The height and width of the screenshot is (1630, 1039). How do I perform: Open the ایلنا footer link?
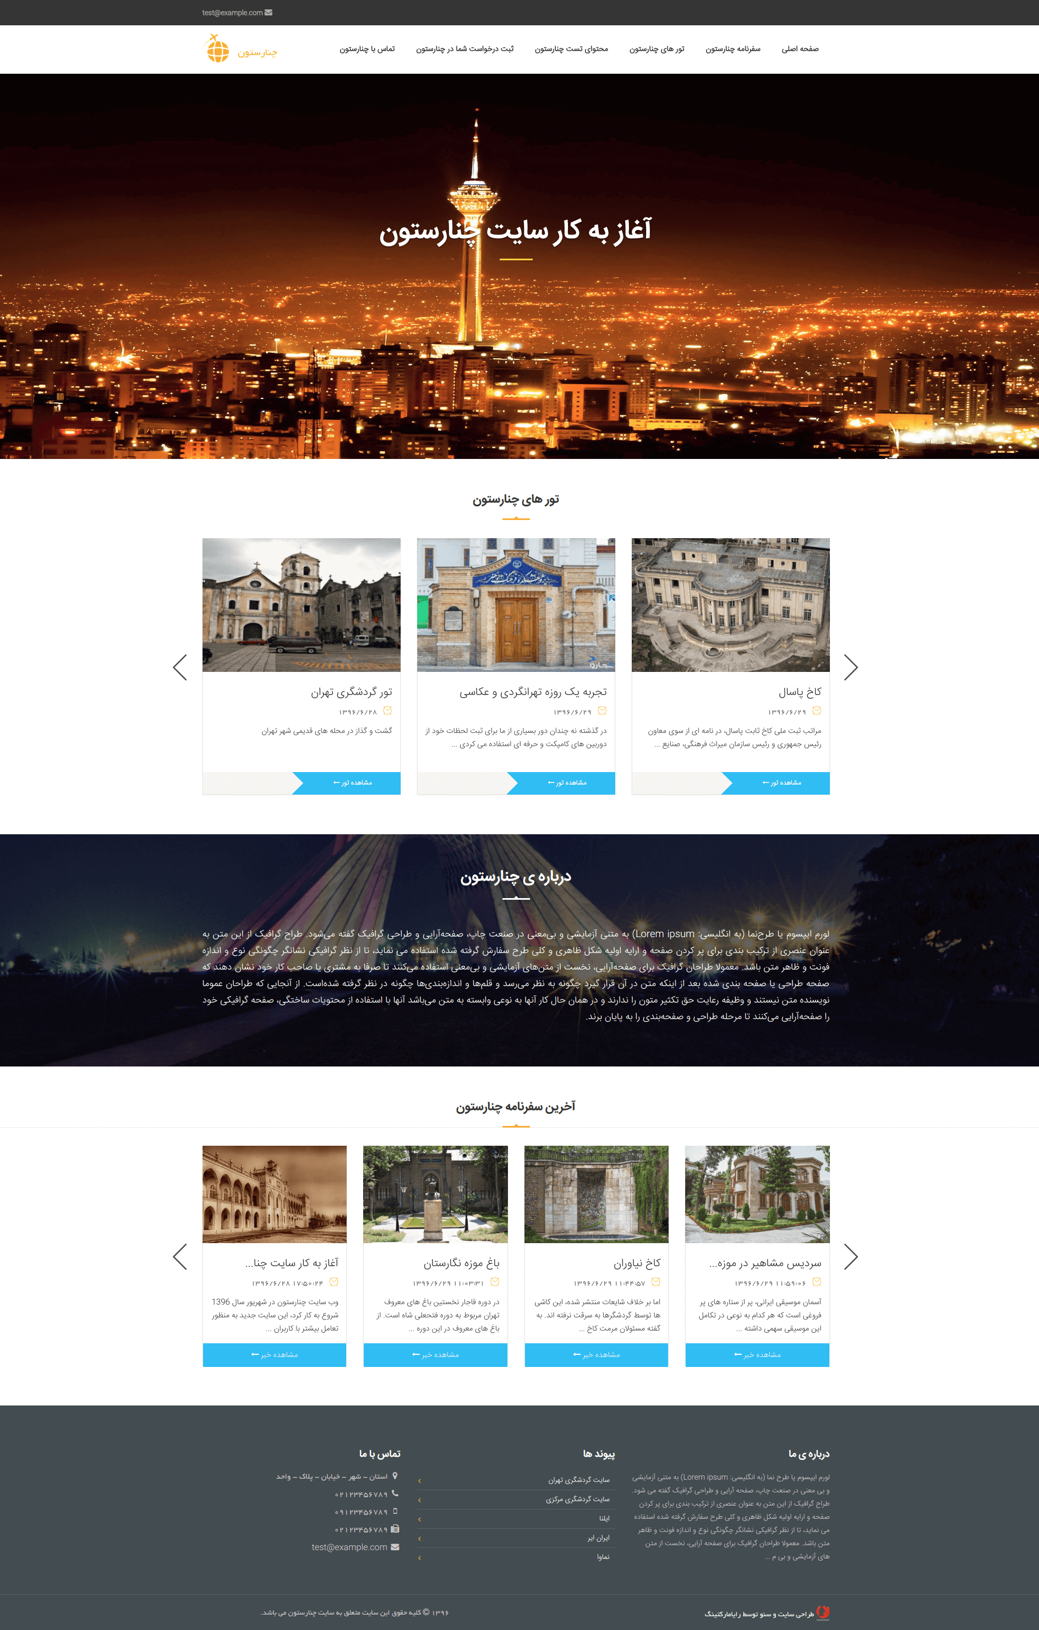click(604, 1518)
